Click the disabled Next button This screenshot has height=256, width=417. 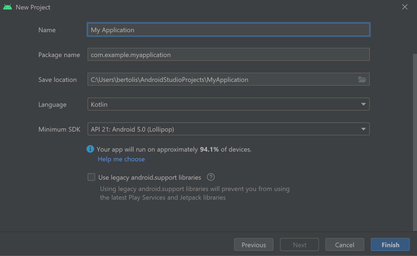pyautogui.click(x=299, y=245)
